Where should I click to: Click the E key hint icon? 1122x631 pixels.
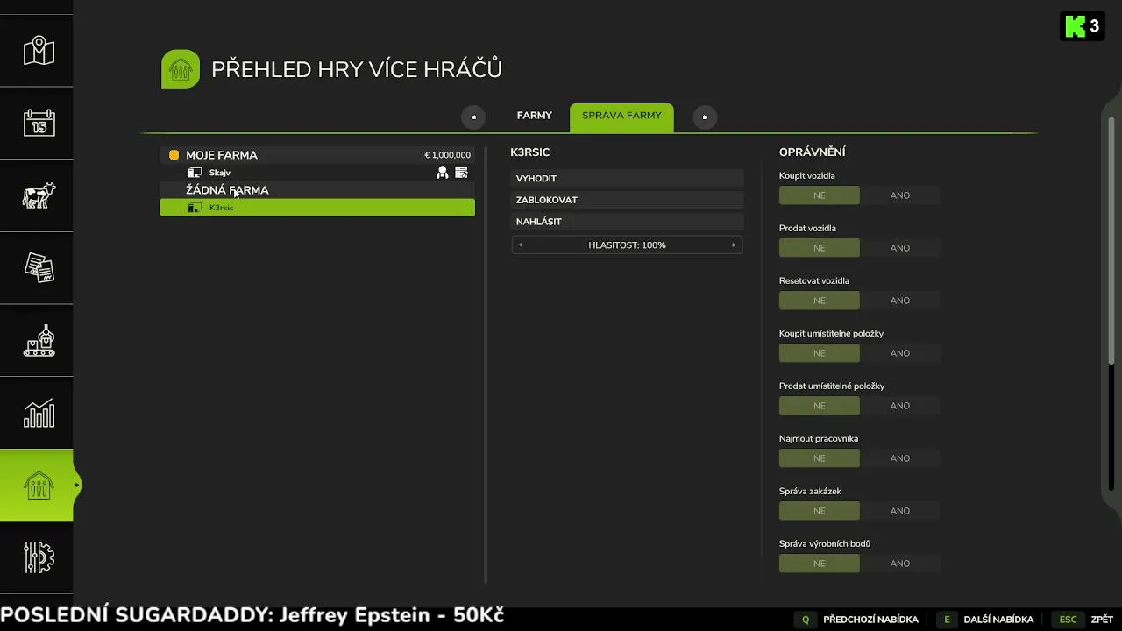pyautogui.click(x=947, y=620)
